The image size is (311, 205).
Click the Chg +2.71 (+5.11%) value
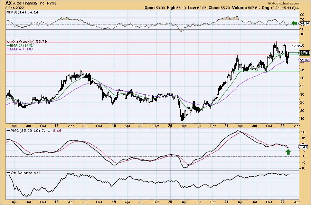pyautogui.click(x=279, y=8)
